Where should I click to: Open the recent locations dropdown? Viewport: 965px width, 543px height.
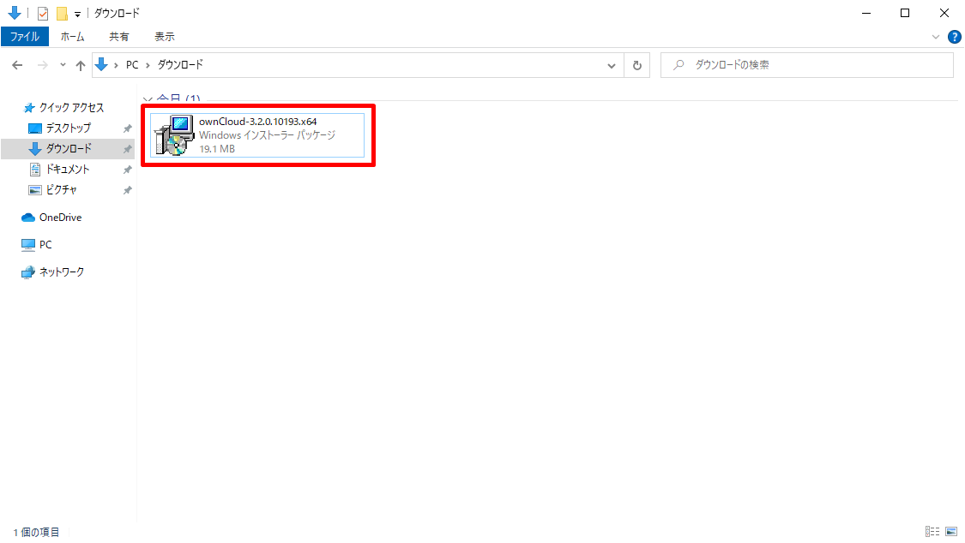tap(63, 65)
